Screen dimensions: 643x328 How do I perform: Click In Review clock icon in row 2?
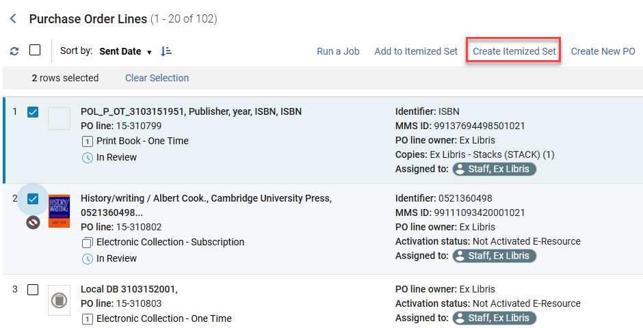coord(88,259)
